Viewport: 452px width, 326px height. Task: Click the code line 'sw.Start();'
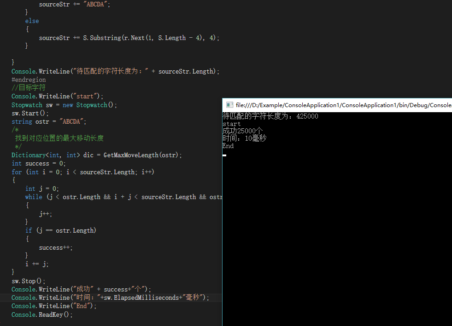click(30, 114)
